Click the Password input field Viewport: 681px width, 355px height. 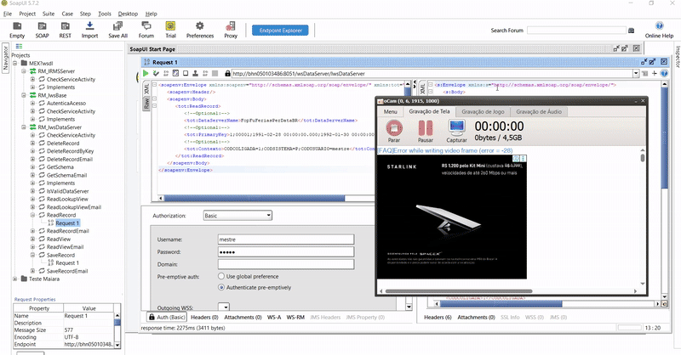[x=286, y=252]
